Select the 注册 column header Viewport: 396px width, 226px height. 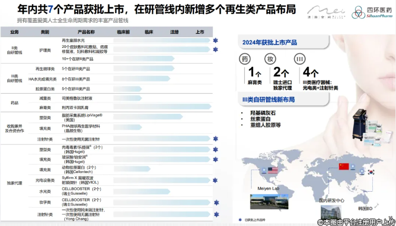click(173, 32)
